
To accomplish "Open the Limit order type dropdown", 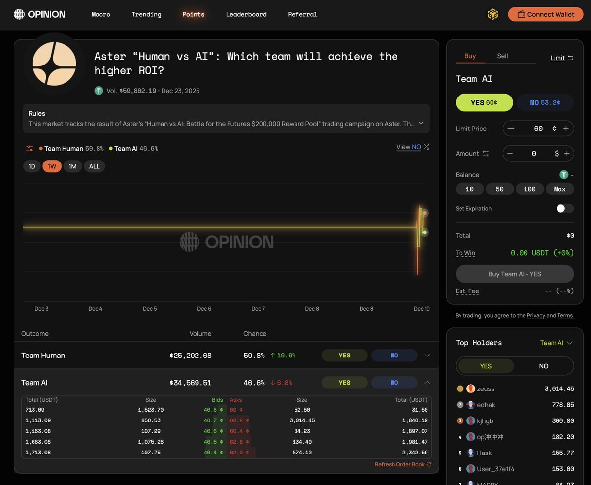I will click(562, 58).
